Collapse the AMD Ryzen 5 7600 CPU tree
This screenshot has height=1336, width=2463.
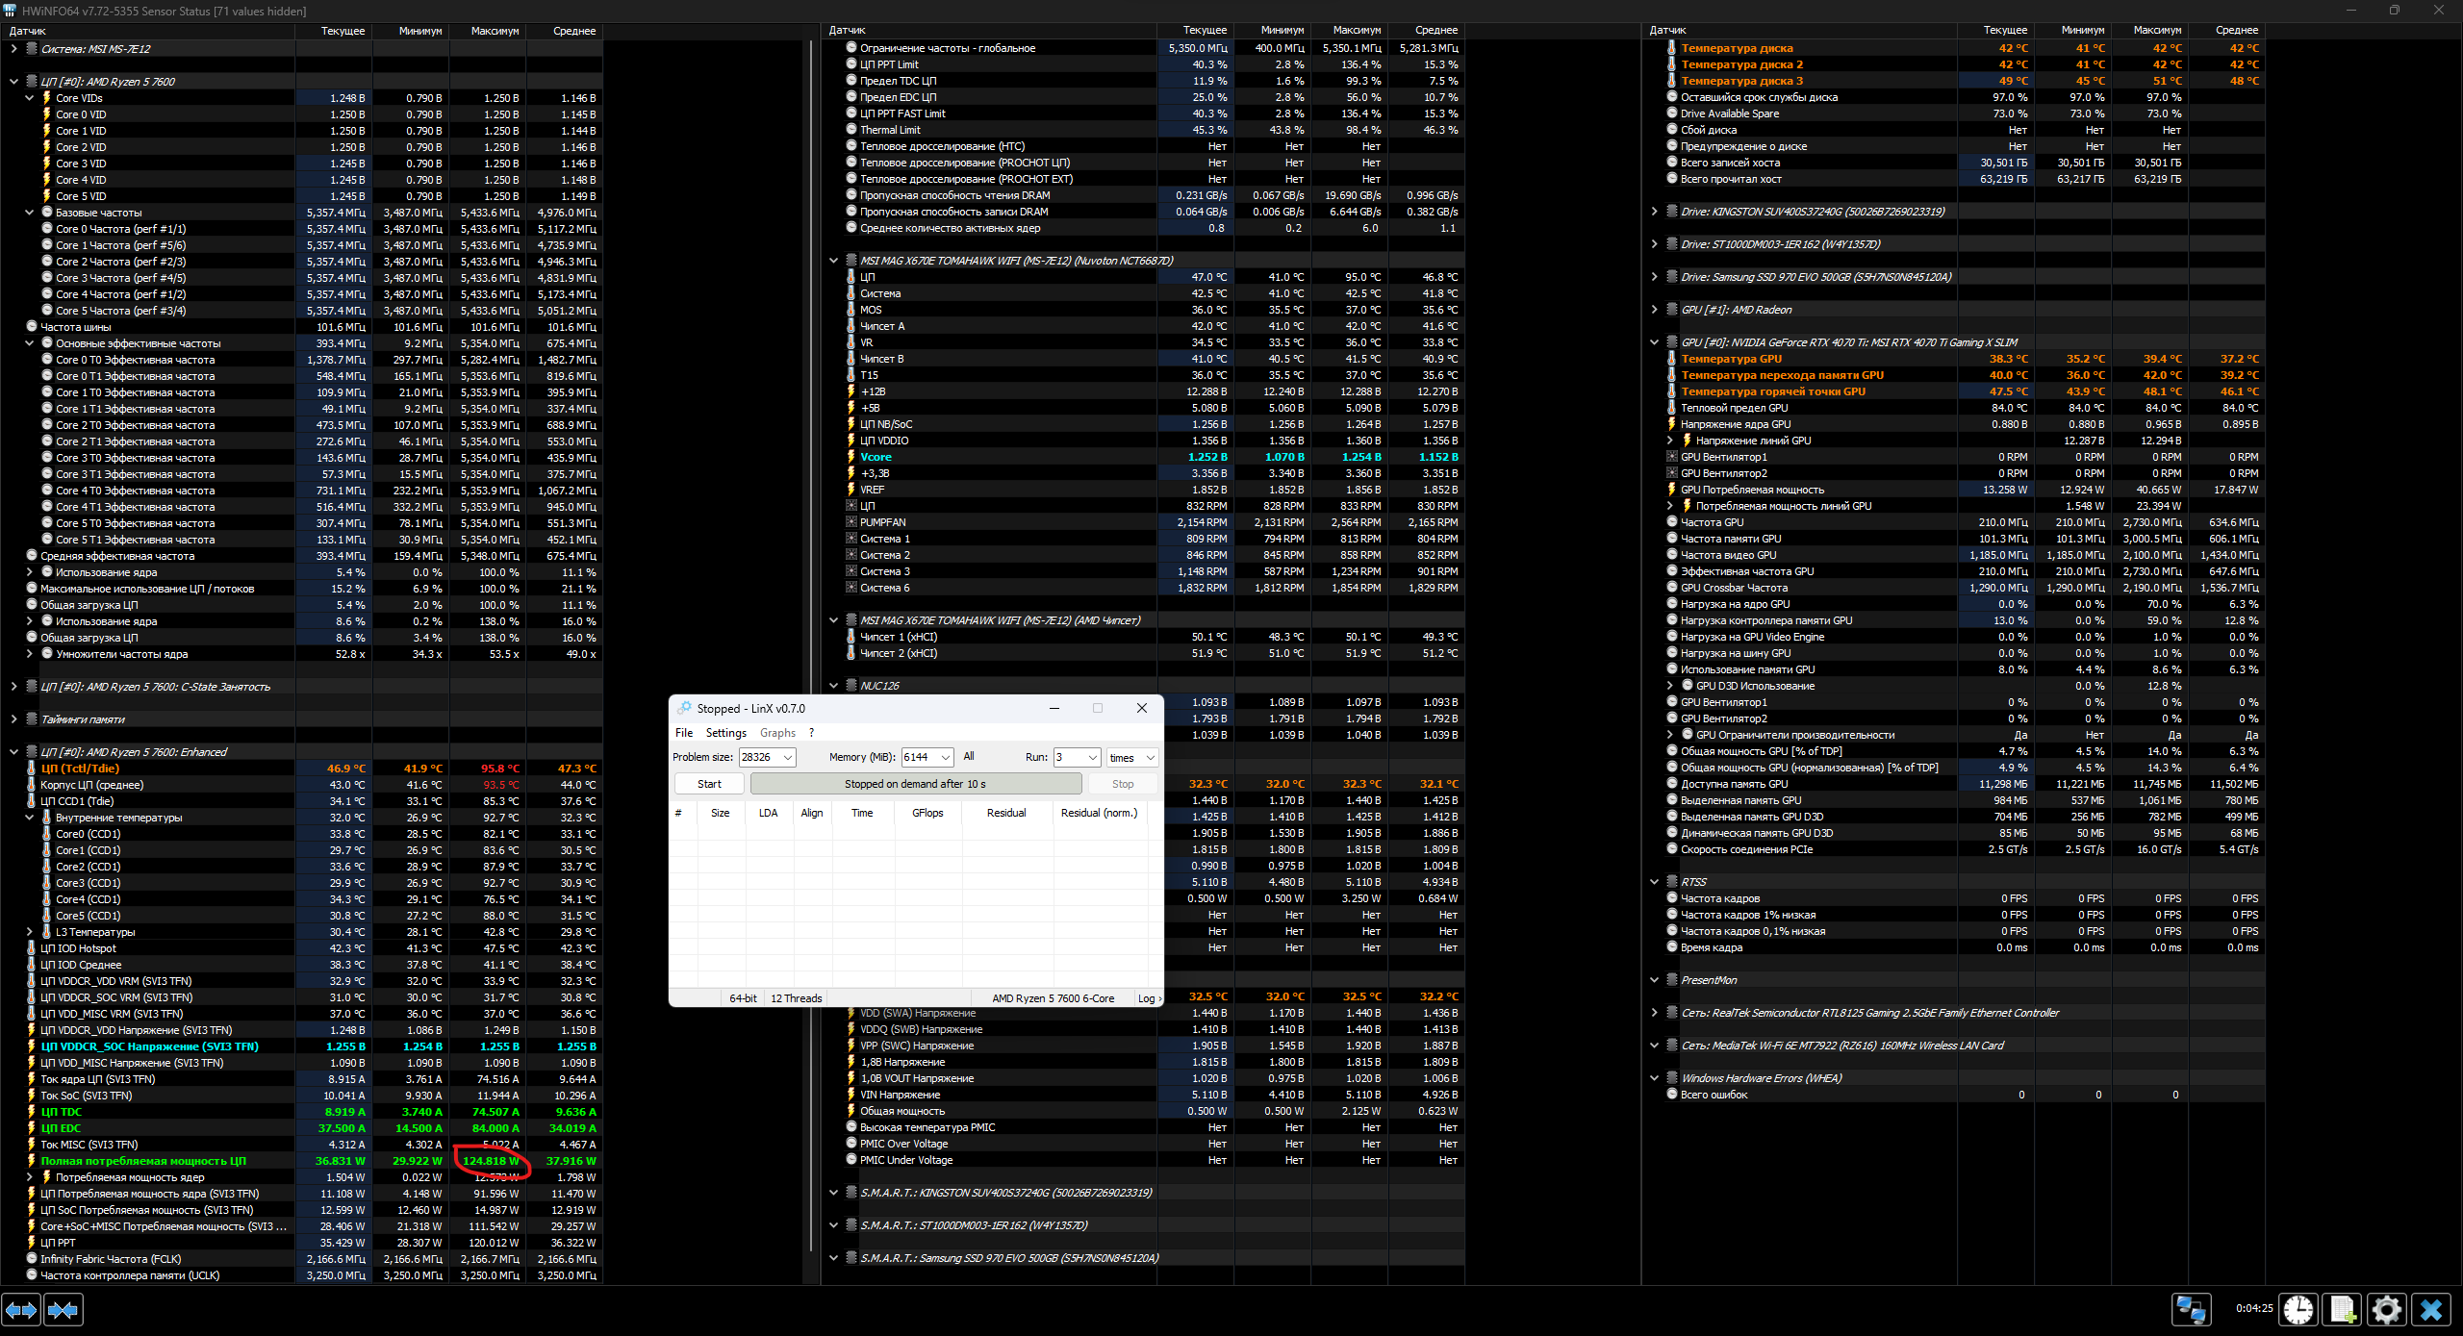tap(13, 82)
